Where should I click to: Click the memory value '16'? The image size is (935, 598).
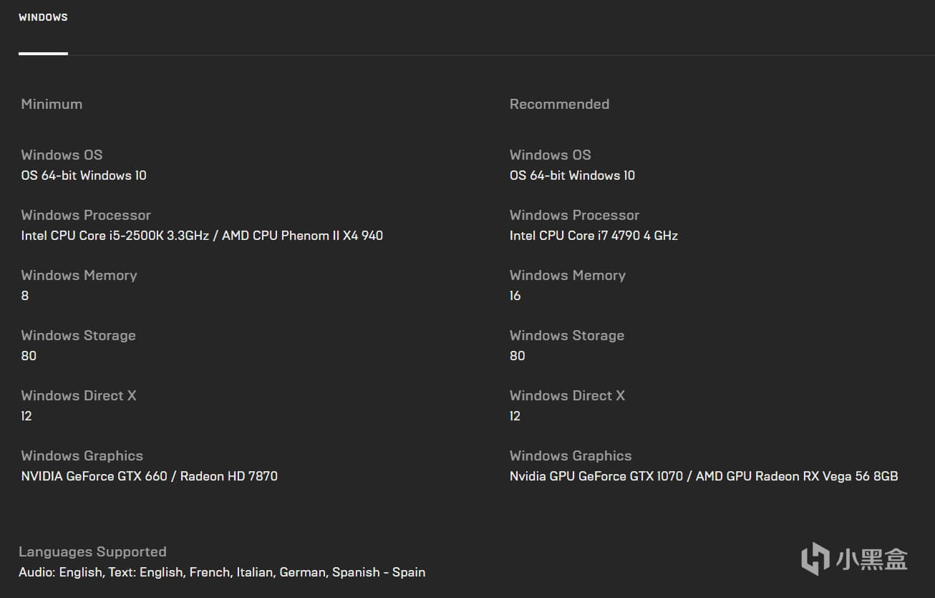point(515,296)
